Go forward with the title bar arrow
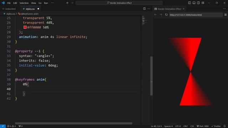The image size is (228, 128). (x=72, y=3)
